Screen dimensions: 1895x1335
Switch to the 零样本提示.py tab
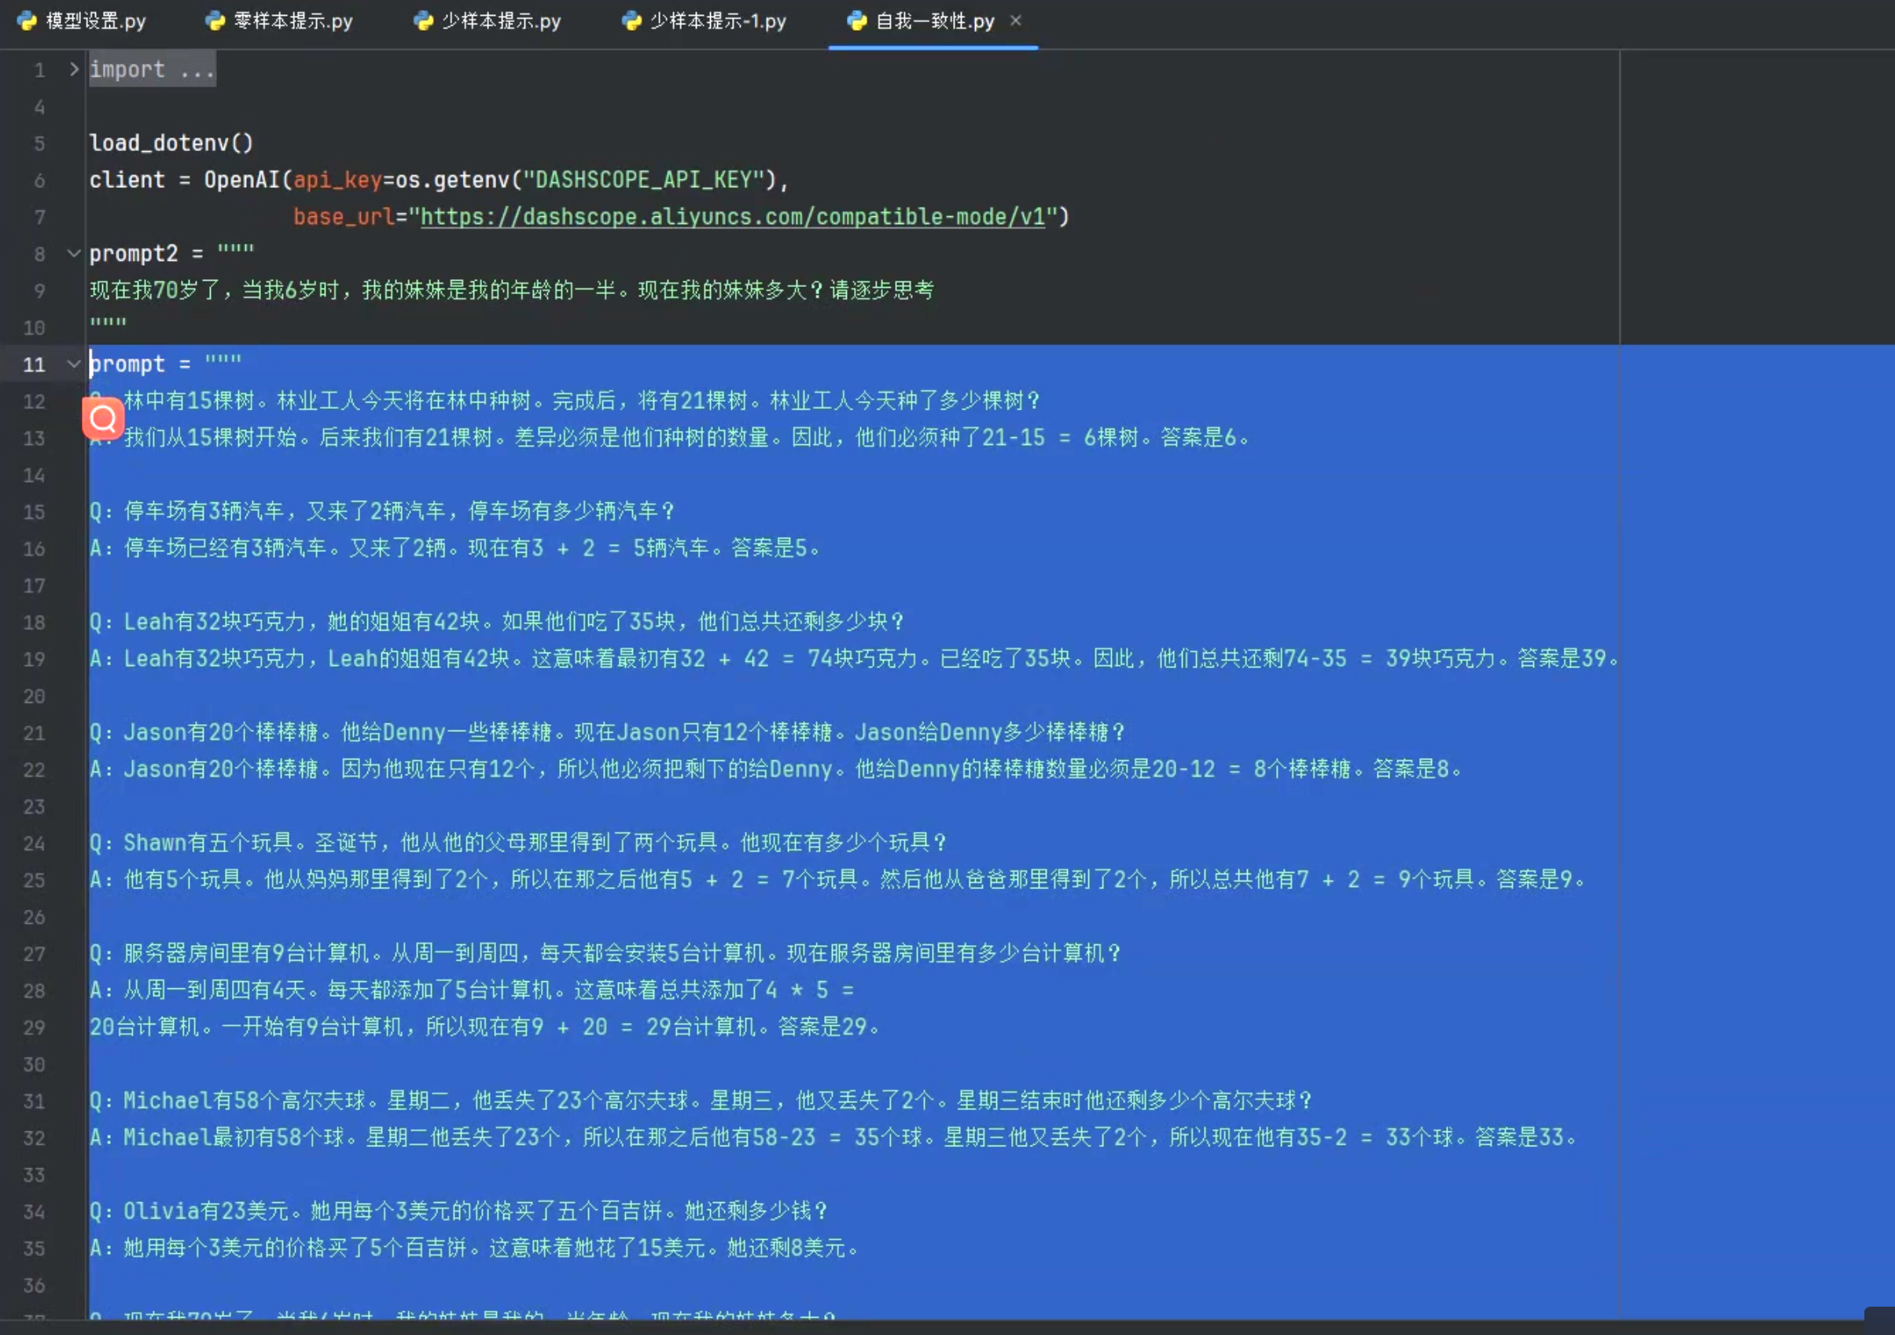click(x=293, y=20)
